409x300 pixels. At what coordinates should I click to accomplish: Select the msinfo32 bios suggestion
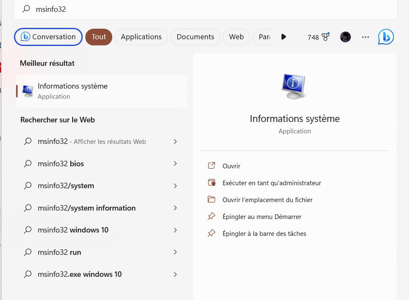coord(102,164)
